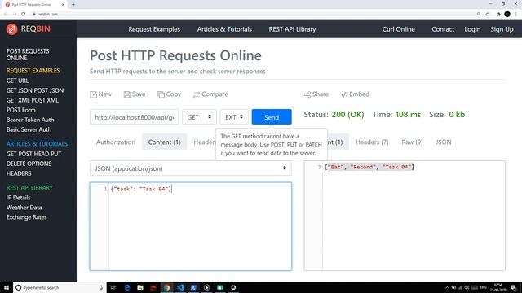The height and width of the screenshot is (293, 522).
Task: Open GET URL sidebar link
Action: (17, 81)
